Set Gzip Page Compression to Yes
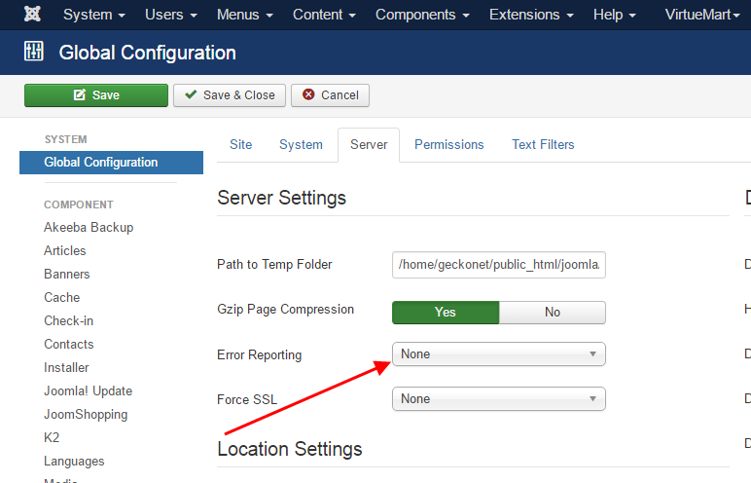 pos(445,313)
